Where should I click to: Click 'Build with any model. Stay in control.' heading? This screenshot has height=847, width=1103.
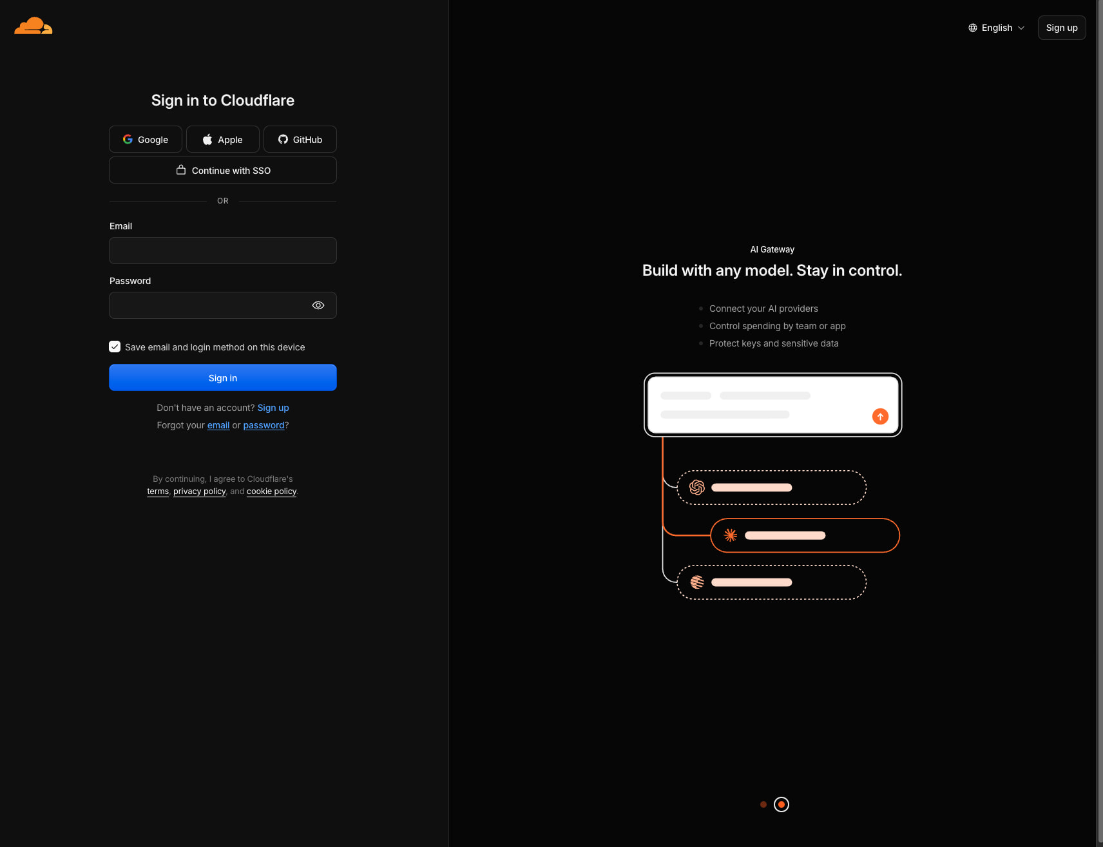tap(772, 271)
